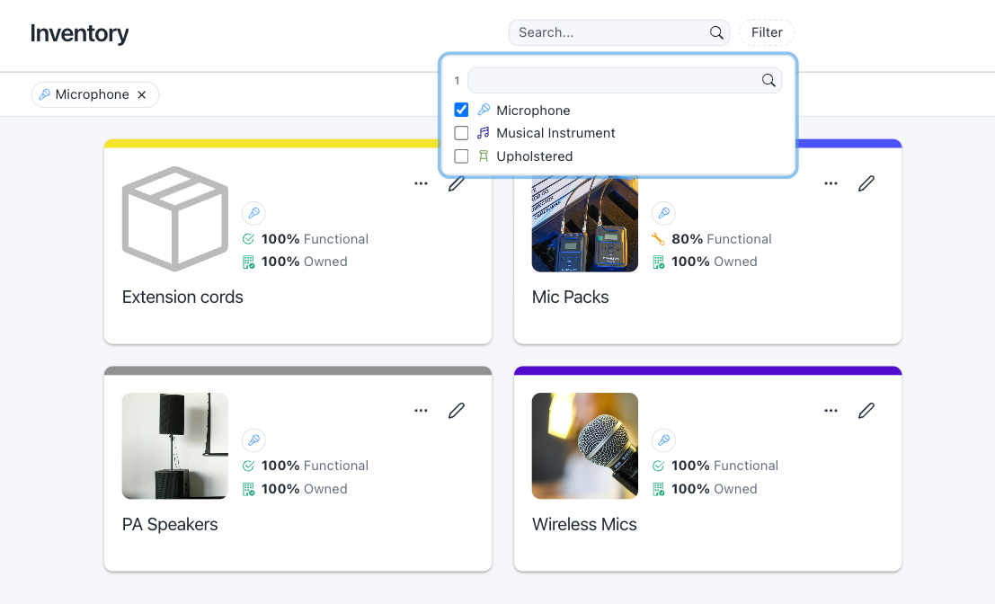Image resolution: width=995 pixels, height=604 pixels.
Task: Click the microphone tag icon on the Mic Packs card
Action: tap(663, 213)
